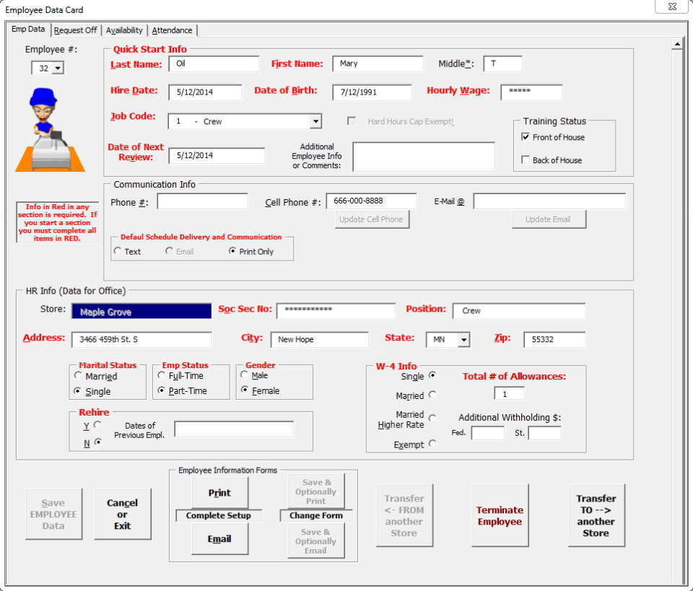This screenshot has height=591, width=693.
Task: Select the Text schedule delivery option
Action: pyautogui.click(x=117, y=250)
